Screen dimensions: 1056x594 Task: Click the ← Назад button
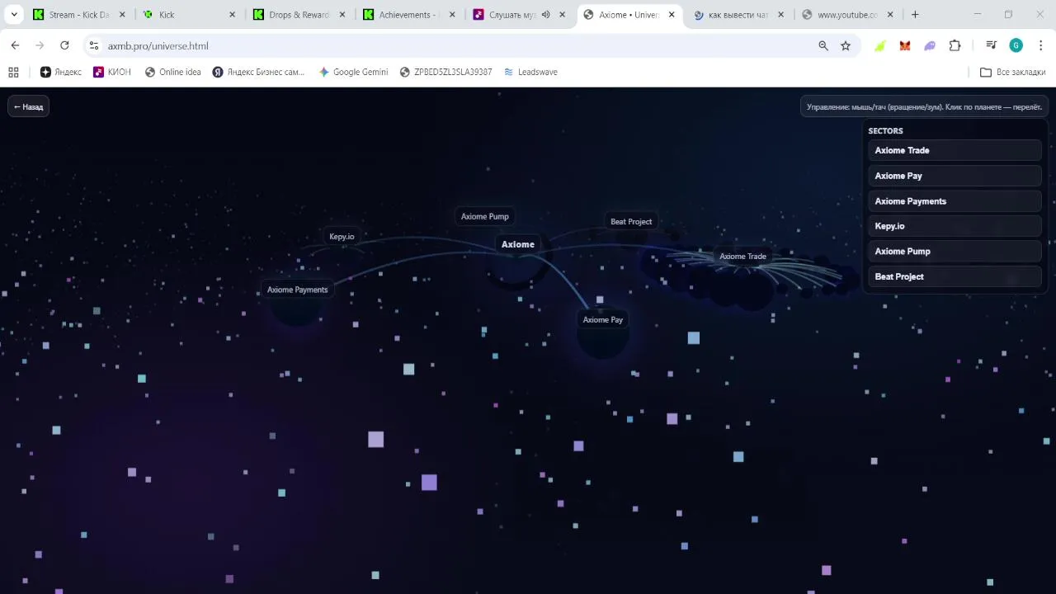point(29,106)
